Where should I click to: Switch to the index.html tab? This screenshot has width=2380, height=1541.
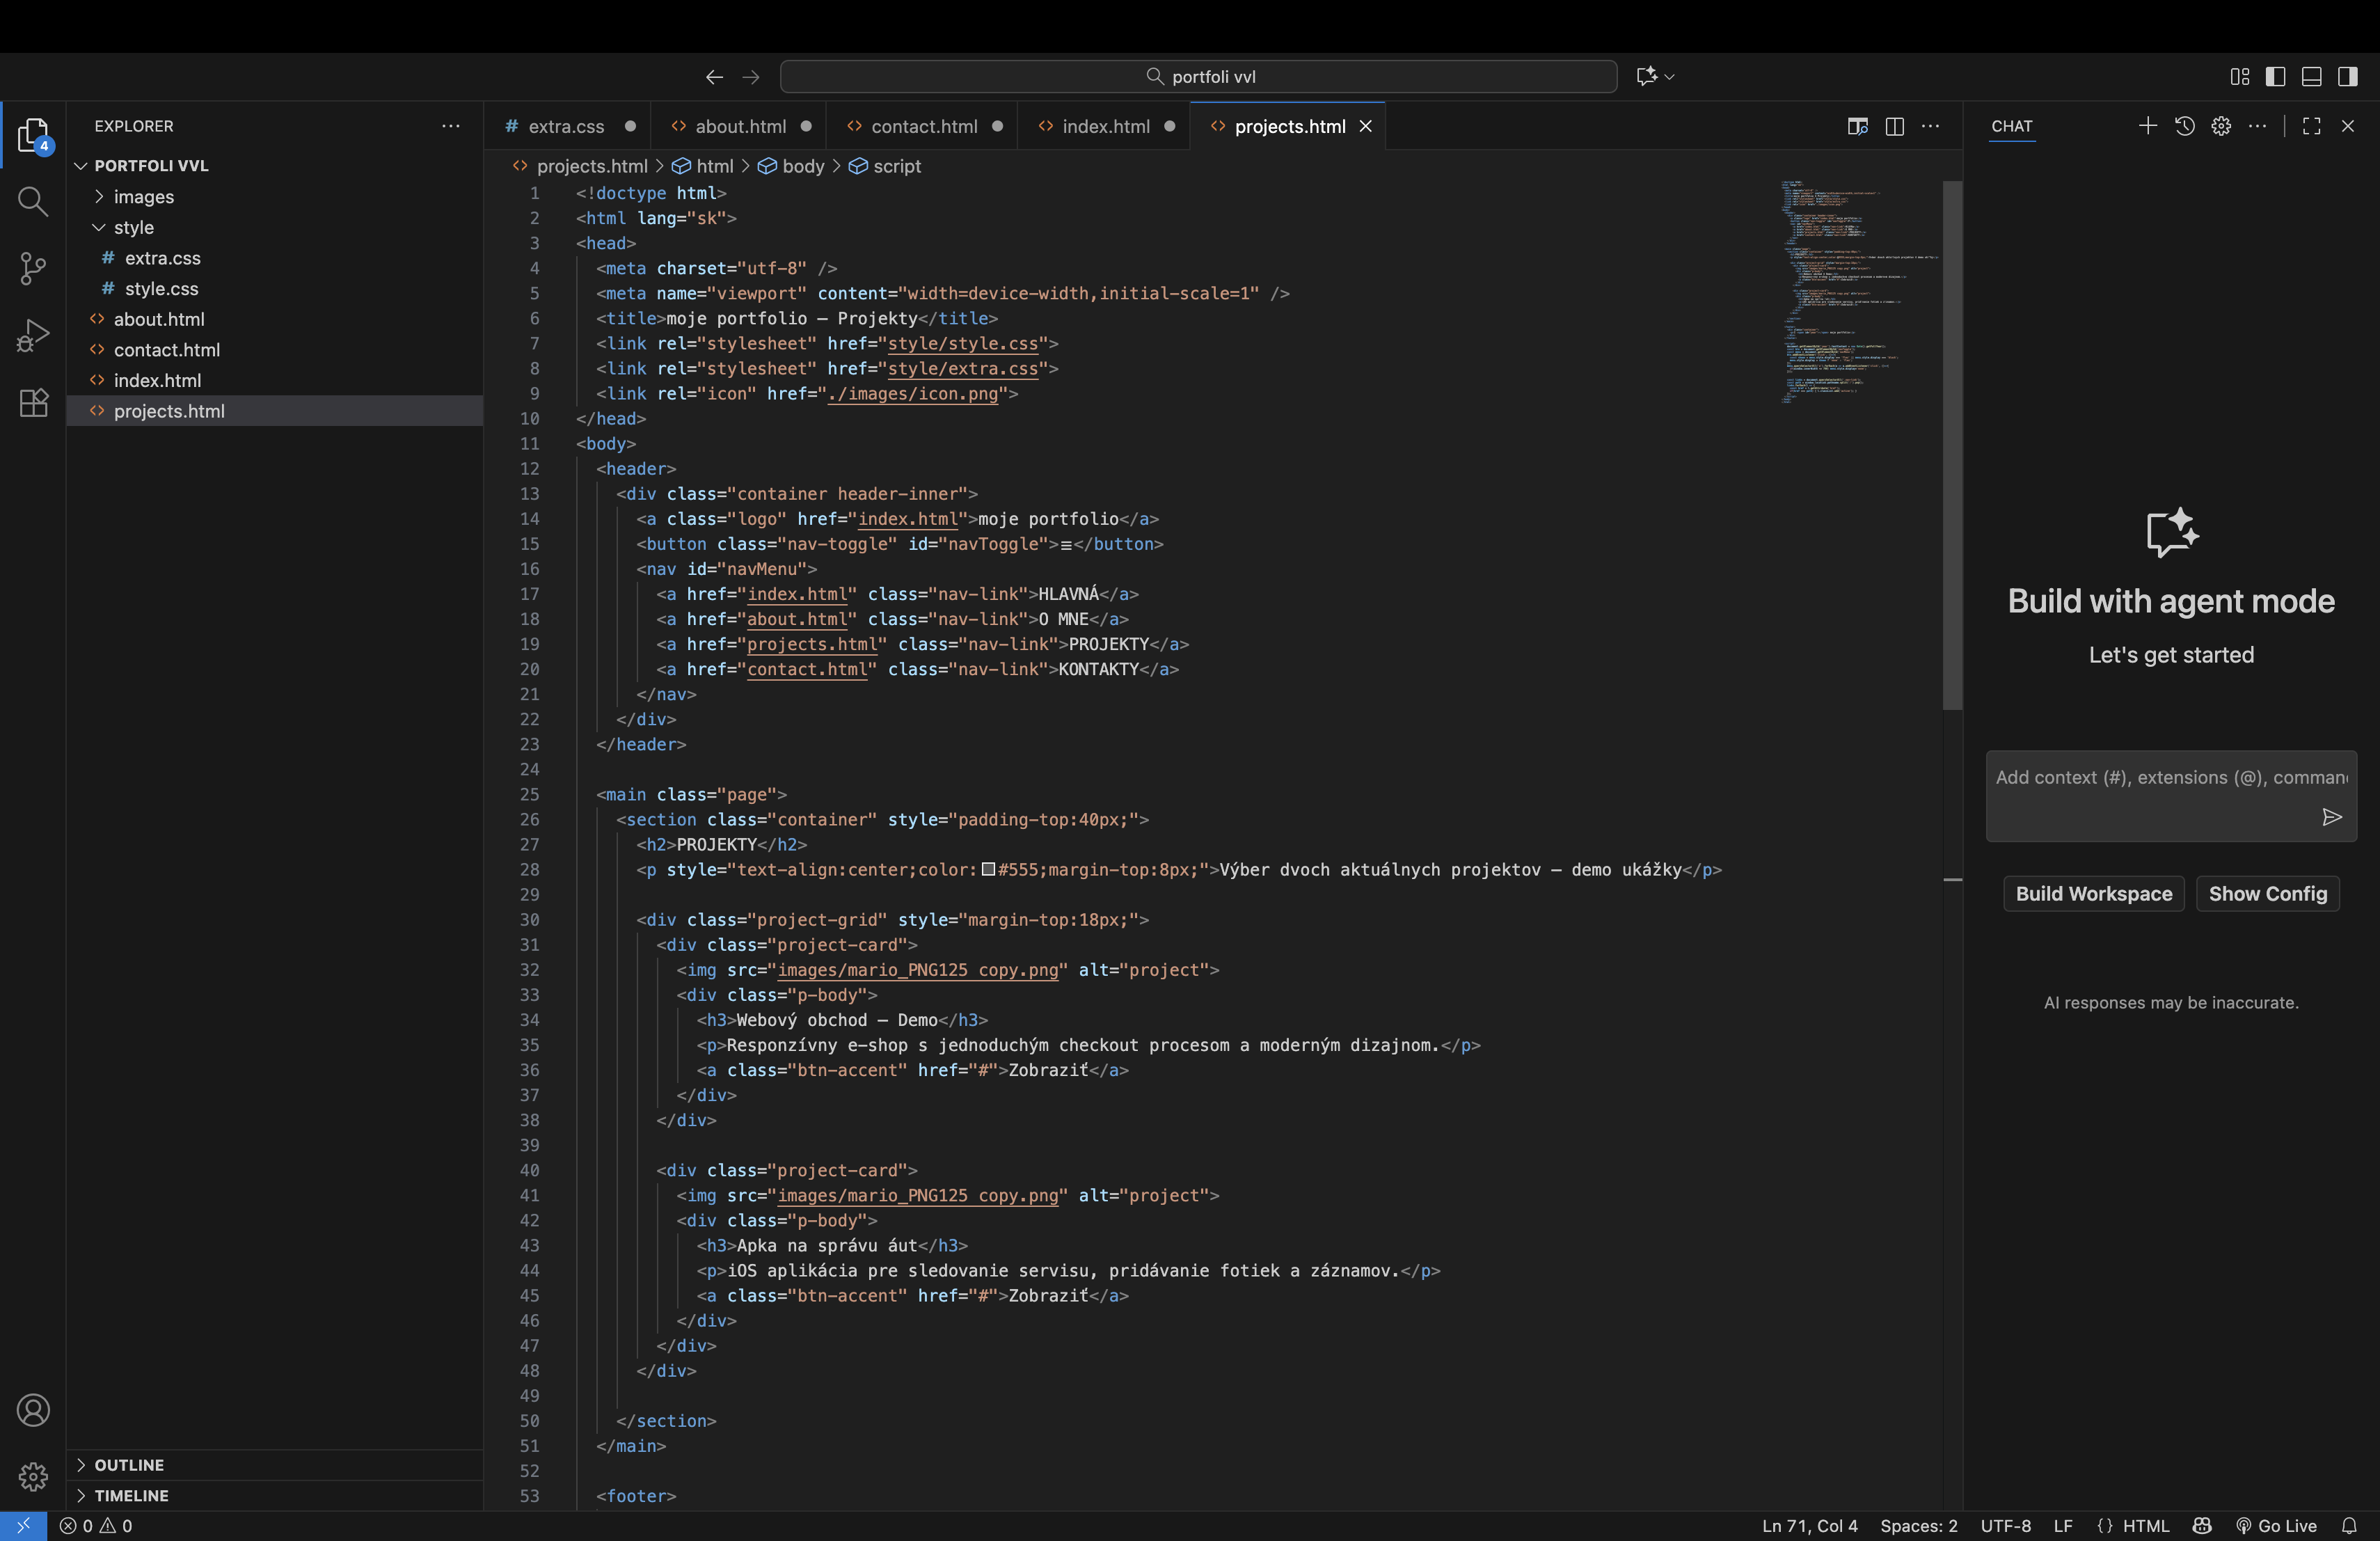click(1105, 126)
